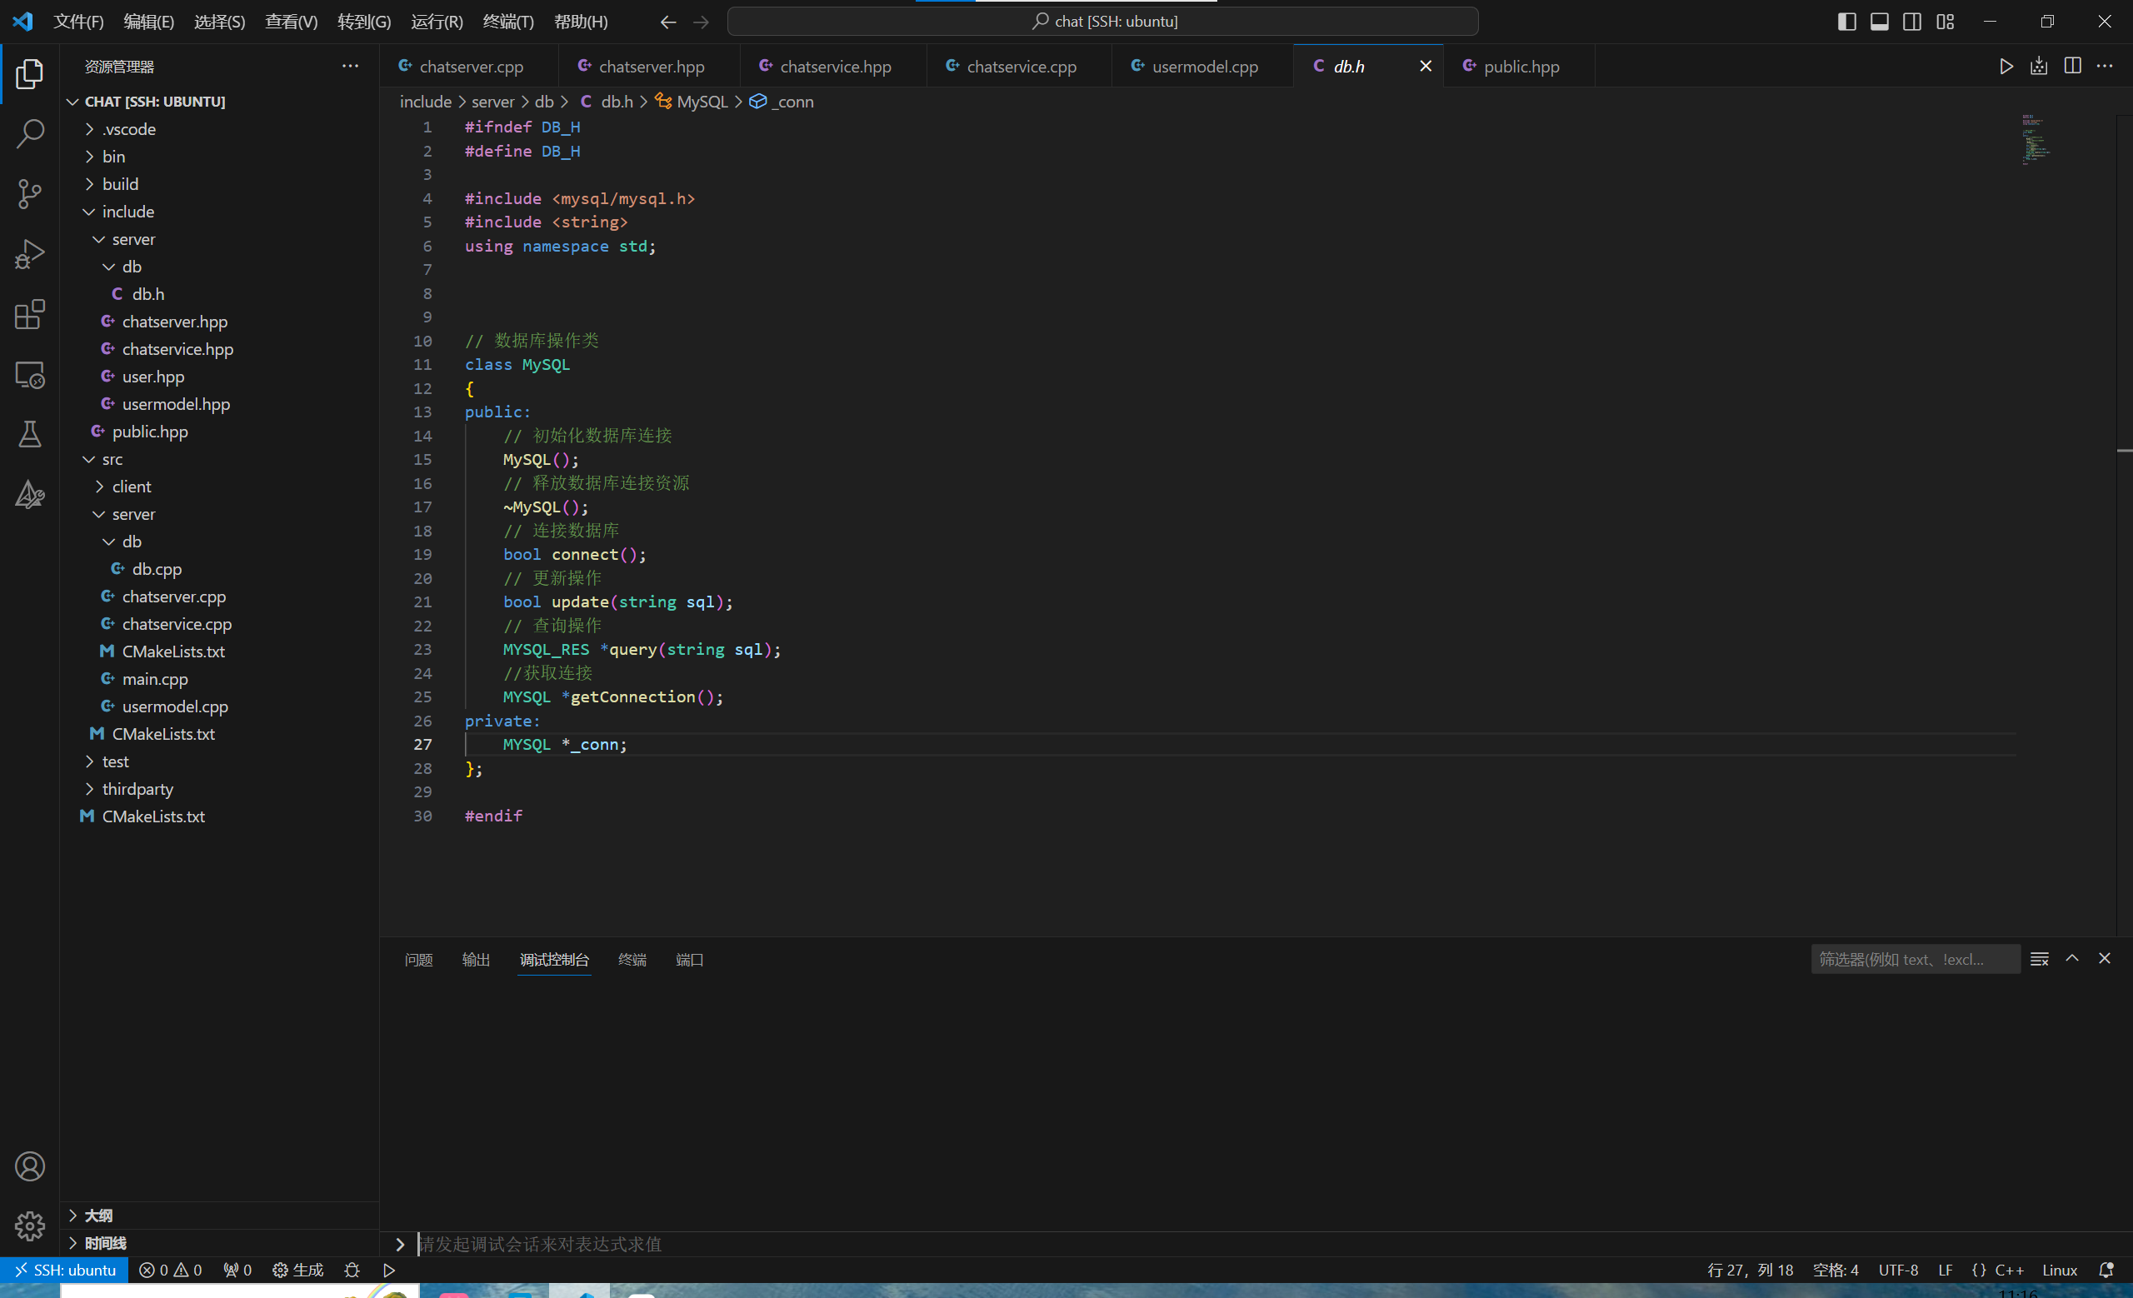The width and height of the screenshot is (2133, 1298).
Task: Click the debug console filter input
Action: pos(1915,959)
